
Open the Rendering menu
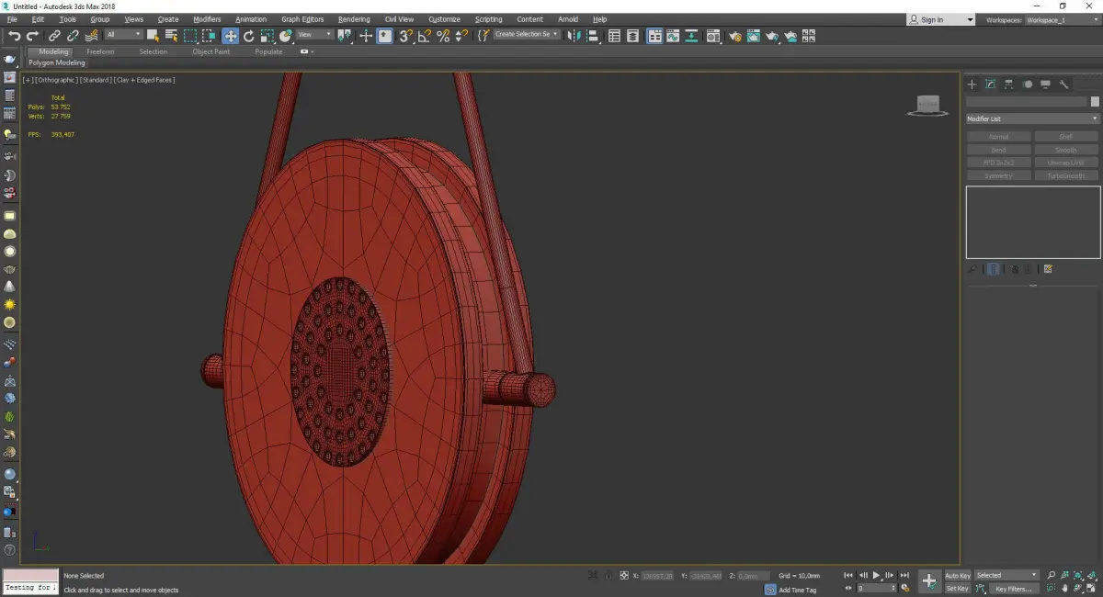(354, 19)
